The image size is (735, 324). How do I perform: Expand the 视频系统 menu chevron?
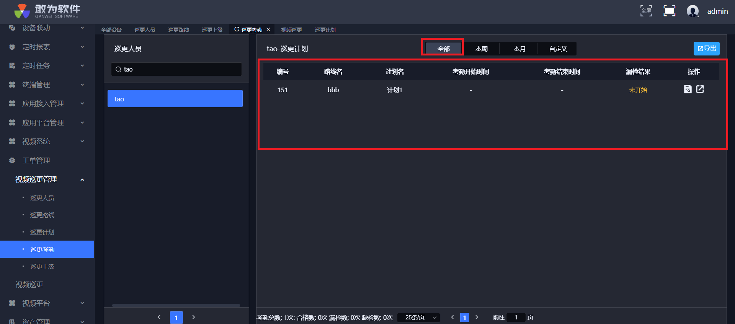pos(82,141)
